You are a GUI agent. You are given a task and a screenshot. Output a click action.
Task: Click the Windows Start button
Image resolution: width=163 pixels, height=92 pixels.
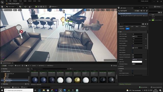point(2,90)
